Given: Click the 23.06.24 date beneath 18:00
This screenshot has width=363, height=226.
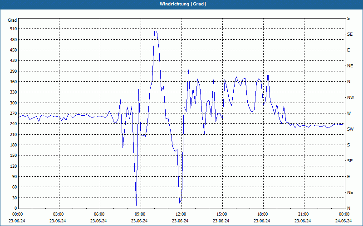Looking at the screenshot, I should pos(262,221).
